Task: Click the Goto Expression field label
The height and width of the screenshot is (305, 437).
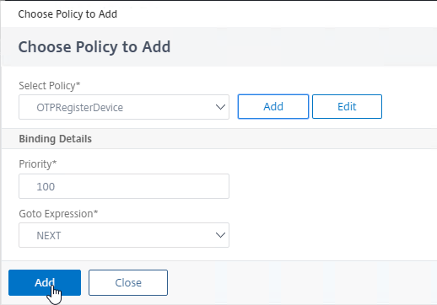Action: click(x=58, y=214)
